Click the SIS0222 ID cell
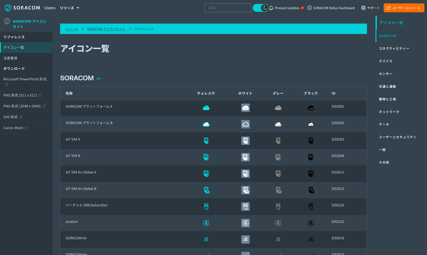This screenshot has height=255, width=427. click(338, 222)
